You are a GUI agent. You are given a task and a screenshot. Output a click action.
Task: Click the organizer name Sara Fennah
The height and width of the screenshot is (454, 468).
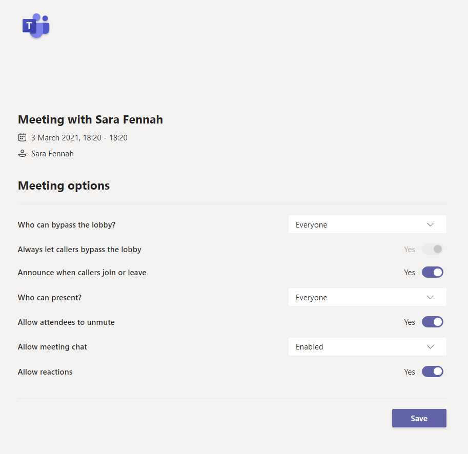pyautogui.click(x=52, y=153)
